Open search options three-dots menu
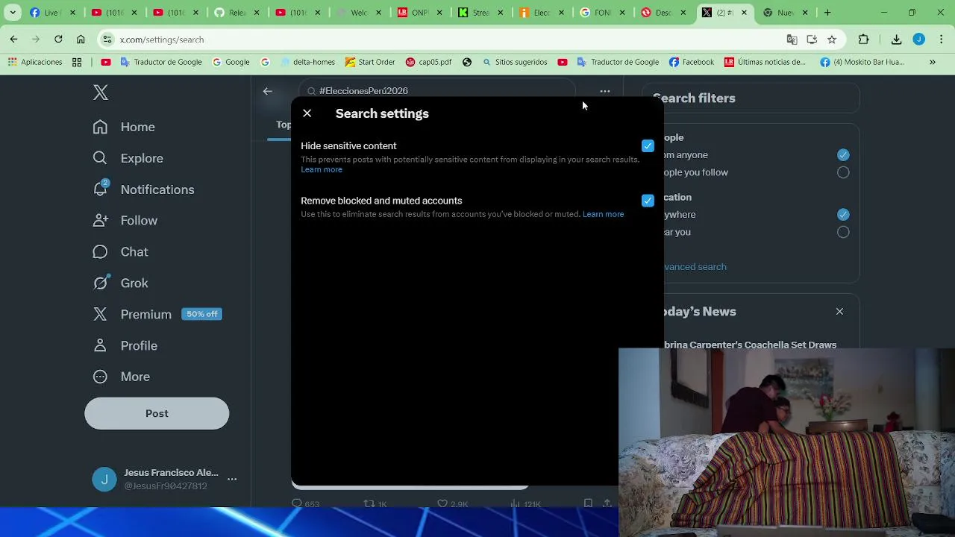Image resolution: width=955 pixels, height=537 pixels. 605,91
